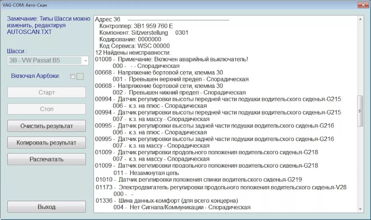Click the Включая Аэрбэки: label text

tap(36, 76)
